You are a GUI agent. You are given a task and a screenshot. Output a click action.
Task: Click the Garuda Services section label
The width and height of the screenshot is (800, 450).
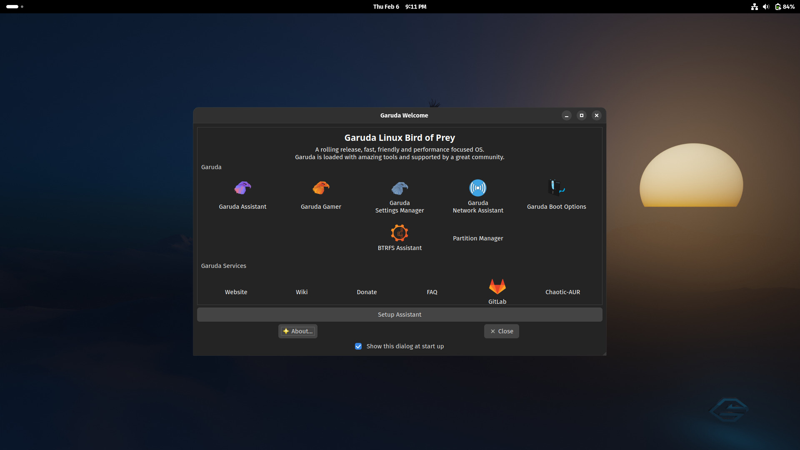(x=224, y=266)
